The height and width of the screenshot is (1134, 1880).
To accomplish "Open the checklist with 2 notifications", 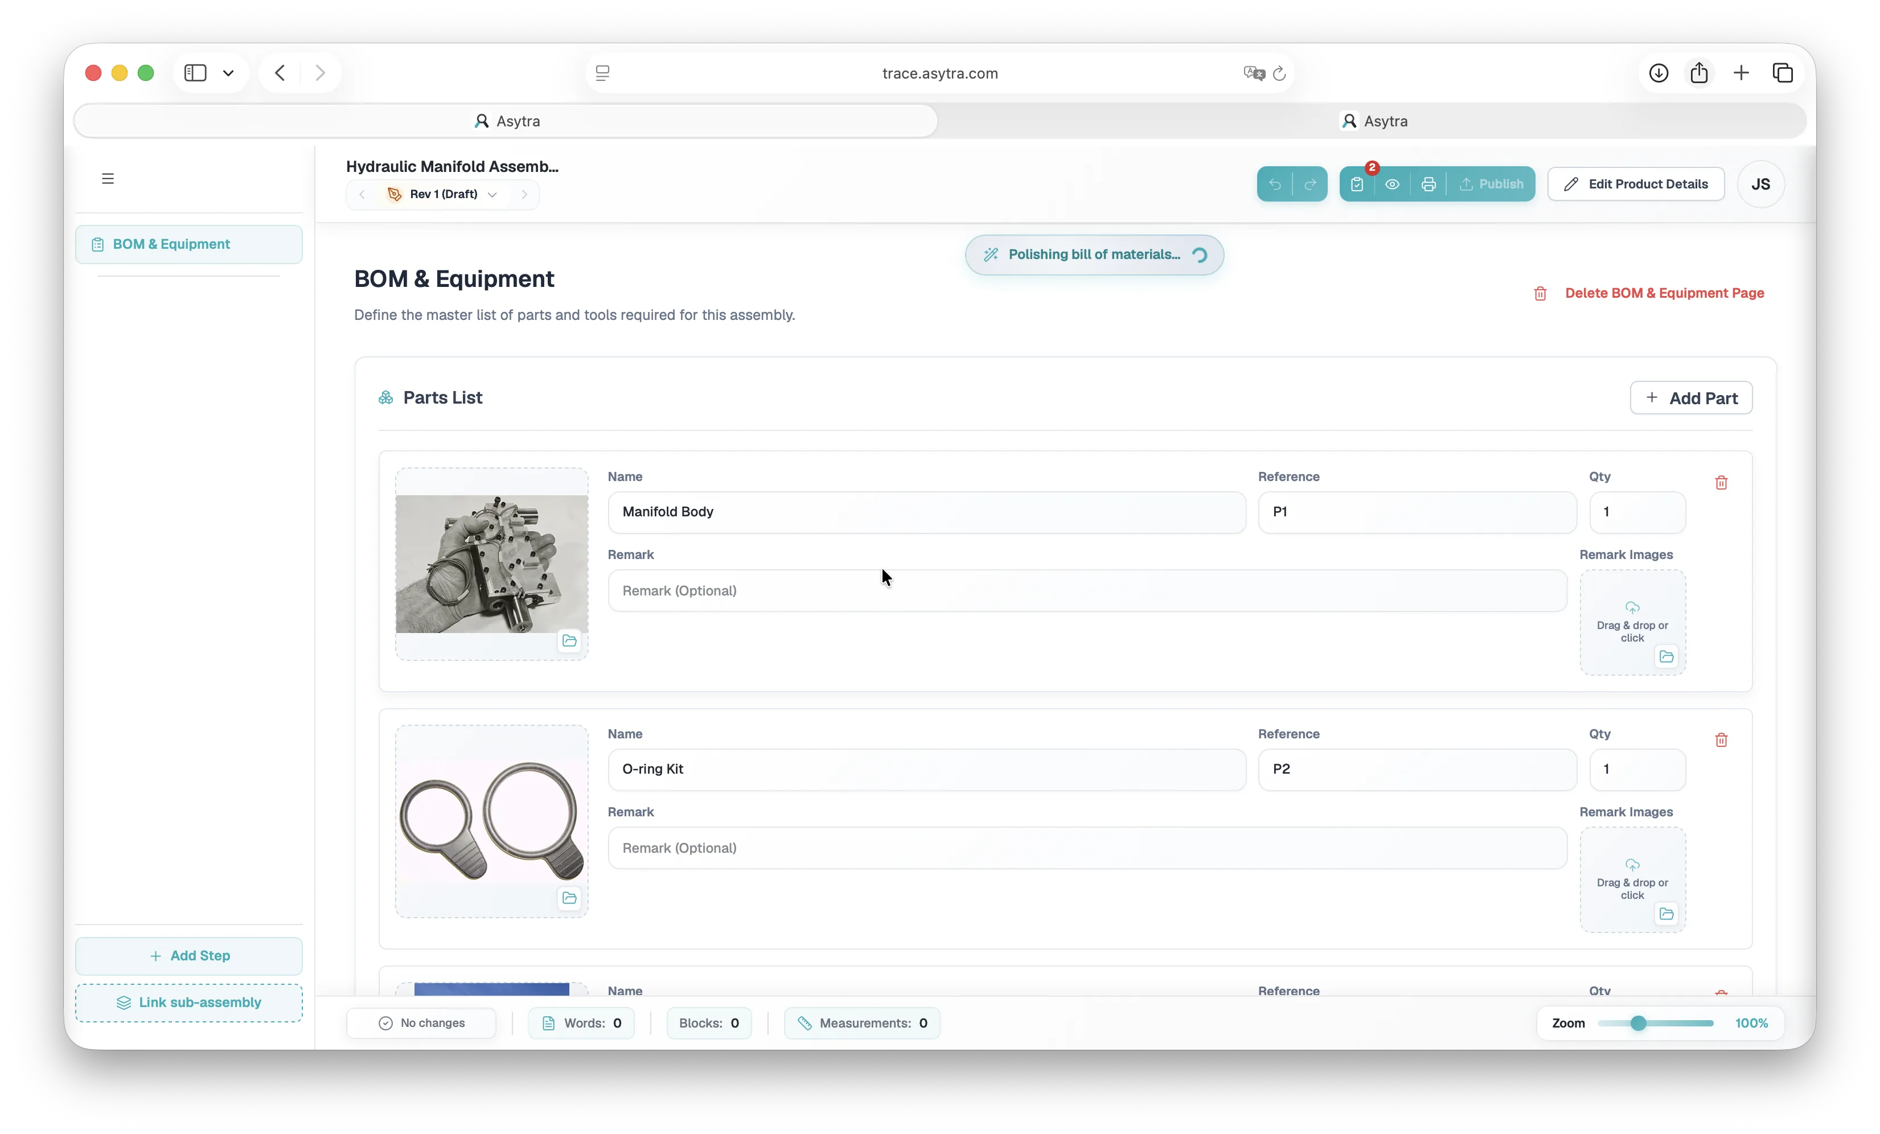I will coord(1357,184).
